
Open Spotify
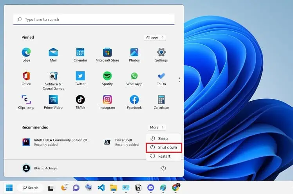[107, 78]
